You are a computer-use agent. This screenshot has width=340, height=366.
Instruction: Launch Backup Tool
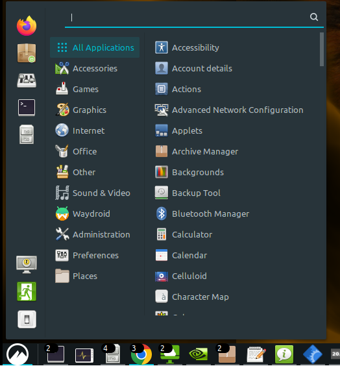tap(234, 193)
